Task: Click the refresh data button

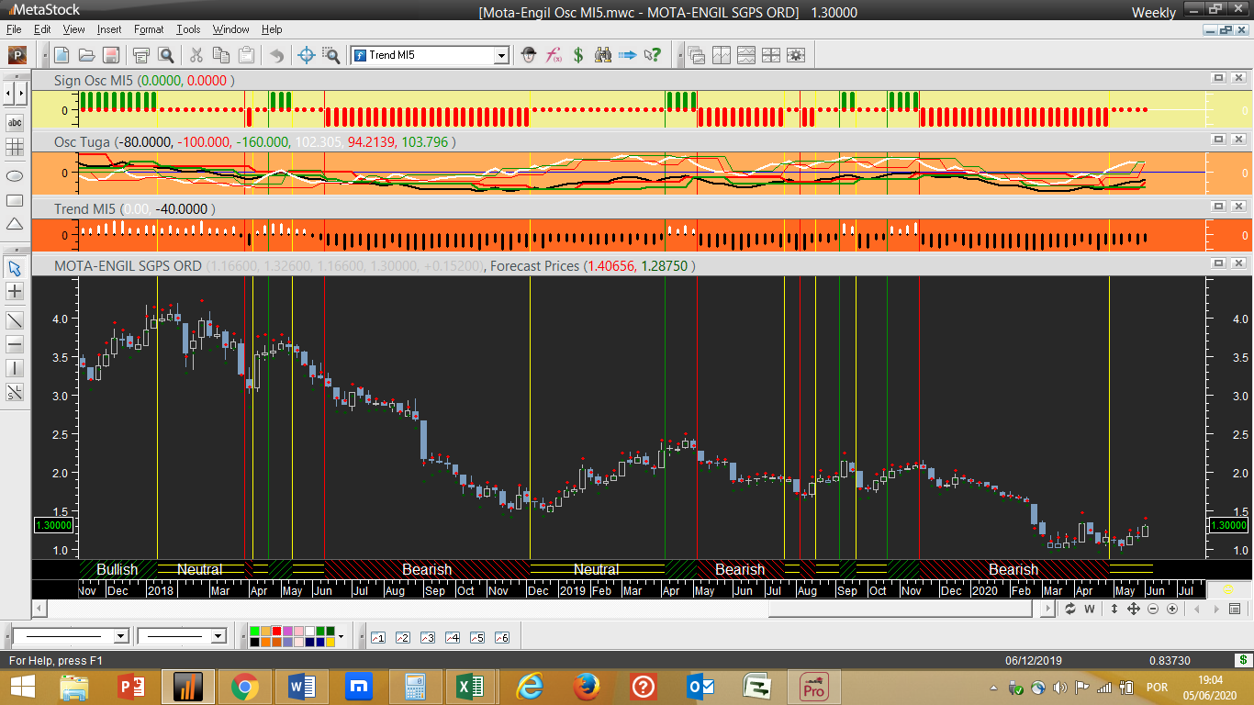Action: click(x=1069, y=609)
